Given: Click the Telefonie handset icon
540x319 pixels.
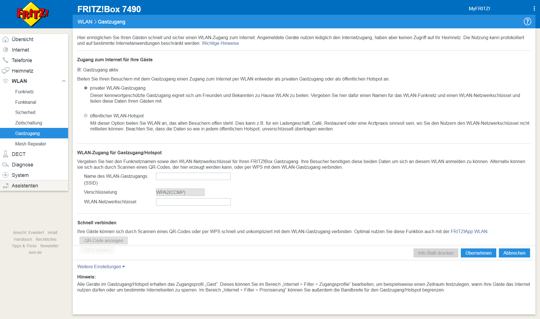Looking at the screenshot, I should [5, 60].
